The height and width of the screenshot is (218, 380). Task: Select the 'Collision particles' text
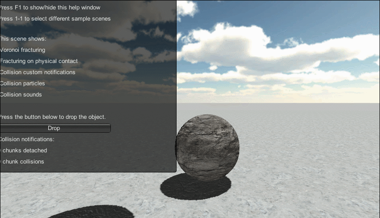click(x=22, y=84)
